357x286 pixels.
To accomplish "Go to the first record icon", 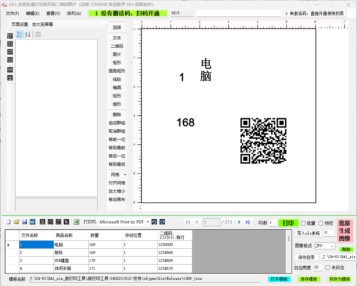I will (x=188, y=222).
